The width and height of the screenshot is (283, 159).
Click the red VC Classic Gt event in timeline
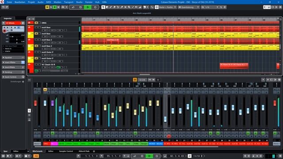234,66
